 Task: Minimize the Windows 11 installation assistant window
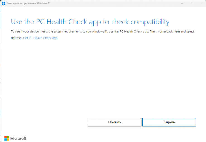pos(182,3)
